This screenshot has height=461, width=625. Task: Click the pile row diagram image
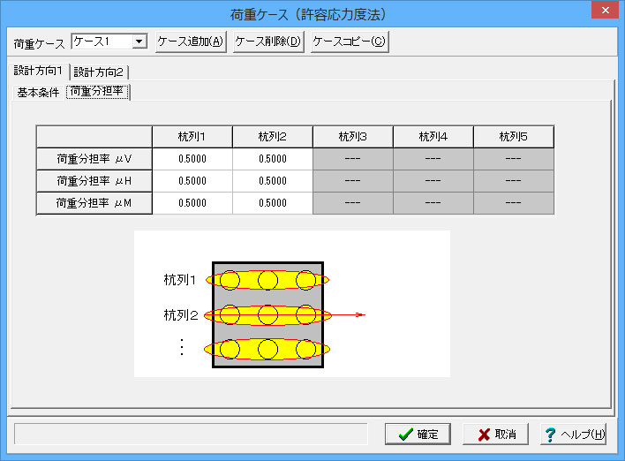click(292, 304)
